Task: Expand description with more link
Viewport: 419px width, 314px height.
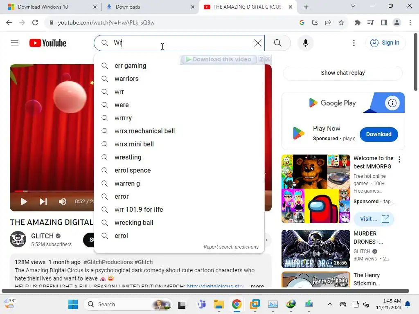Action: 257,286
